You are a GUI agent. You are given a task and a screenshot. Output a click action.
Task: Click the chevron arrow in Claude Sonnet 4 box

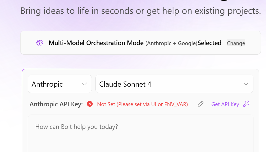click(246, 84)
